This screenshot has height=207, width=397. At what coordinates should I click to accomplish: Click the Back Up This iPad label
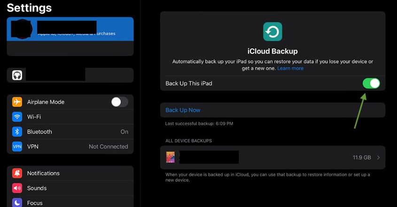(189, 83)
